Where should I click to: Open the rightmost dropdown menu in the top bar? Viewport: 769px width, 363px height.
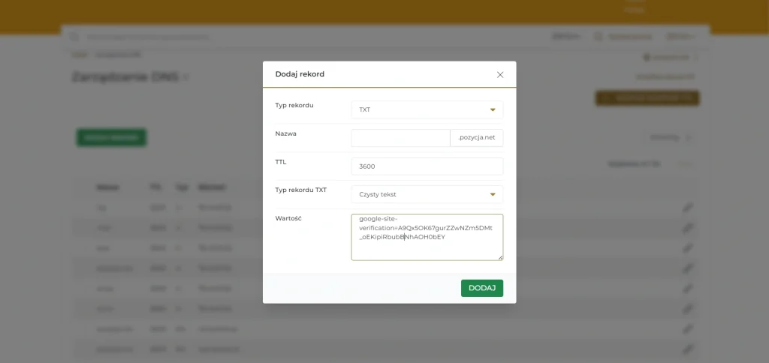point(680,37)
